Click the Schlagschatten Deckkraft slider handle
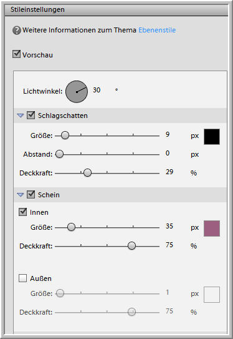This screenshot has height=339, width=233. (87, 173)
